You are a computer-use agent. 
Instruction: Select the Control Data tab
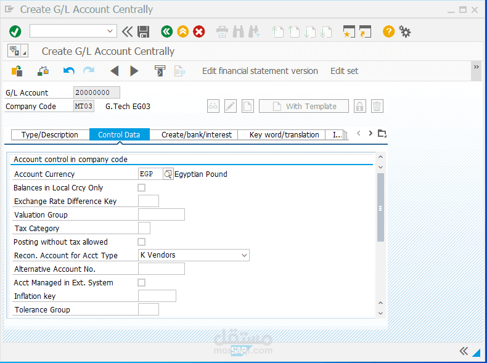click(119, 135)
